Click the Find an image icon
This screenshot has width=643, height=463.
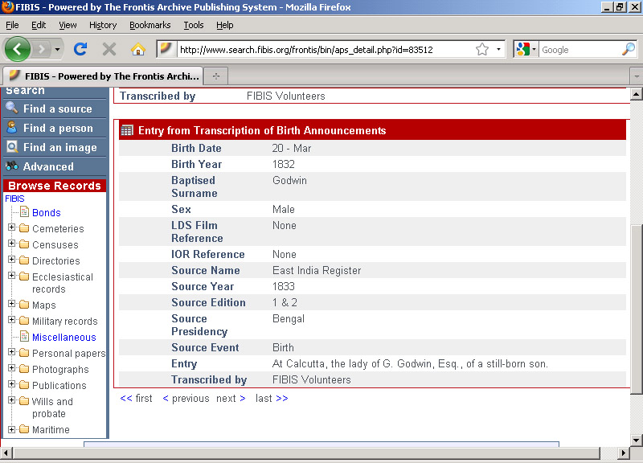[x=12, y=146]
